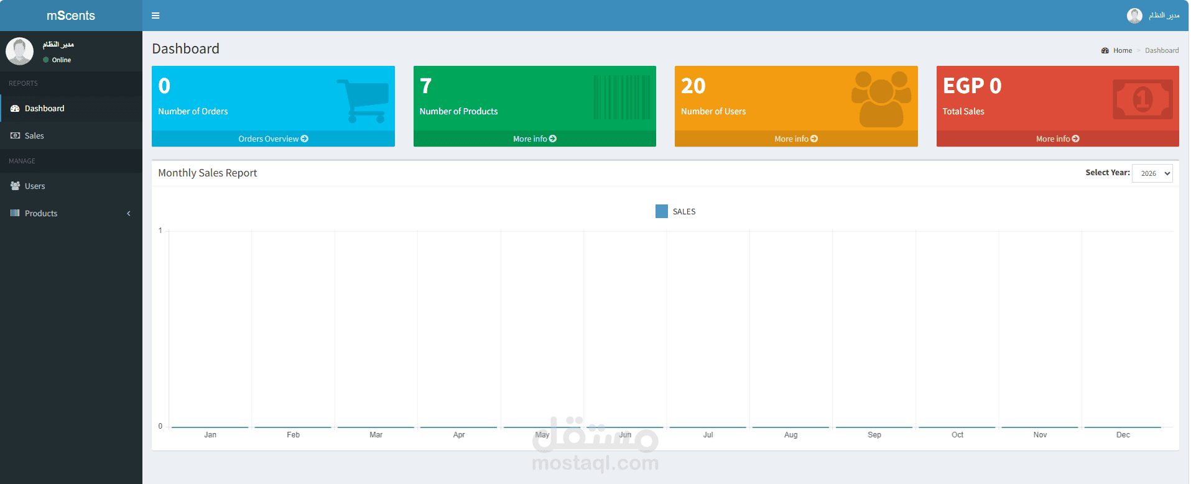Click the Home breadcrumb link

(1122, 50)
